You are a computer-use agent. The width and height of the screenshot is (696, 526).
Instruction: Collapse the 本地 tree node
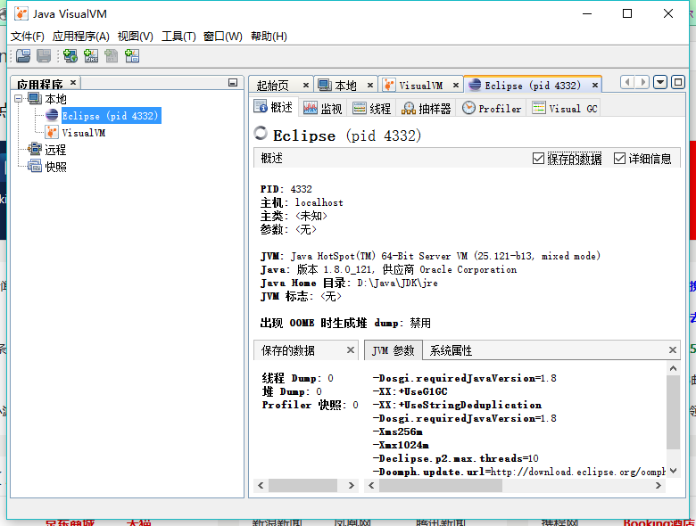click(18, 98)
